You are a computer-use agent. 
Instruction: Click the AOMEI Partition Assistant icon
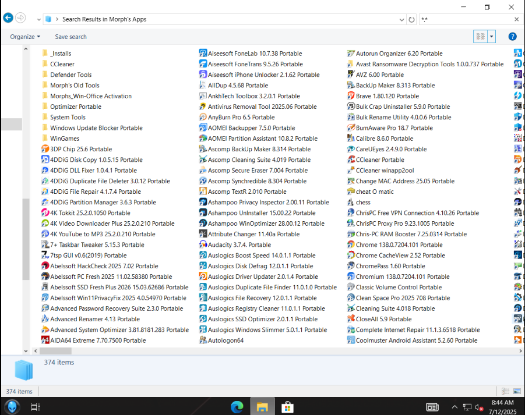pyautogui.click(x=203, y=139)
